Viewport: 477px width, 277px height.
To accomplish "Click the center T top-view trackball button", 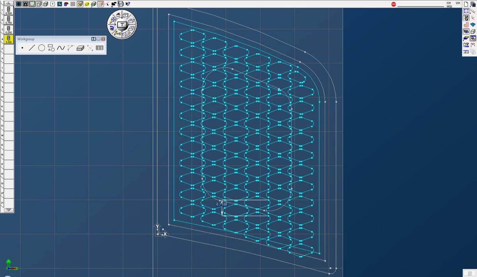I will point(122,25).
